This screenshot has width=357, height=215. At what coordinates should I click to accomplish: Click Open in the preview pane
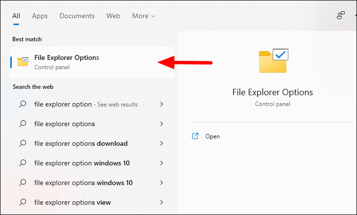click(212, 136)
